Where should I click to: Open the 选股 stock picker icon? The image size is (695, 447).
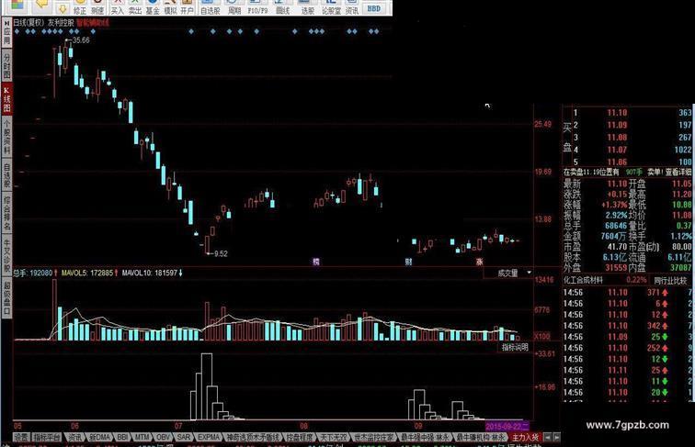click(308, 7)
